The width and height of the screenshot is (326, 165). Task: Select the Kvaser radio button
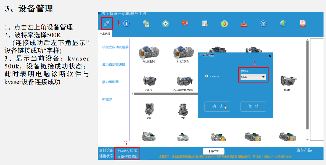206,76
